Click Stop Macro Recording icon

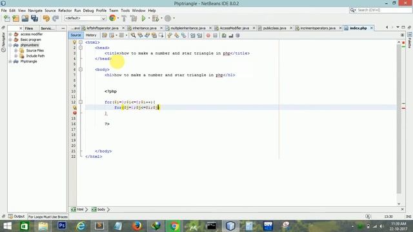coord(215,35)
